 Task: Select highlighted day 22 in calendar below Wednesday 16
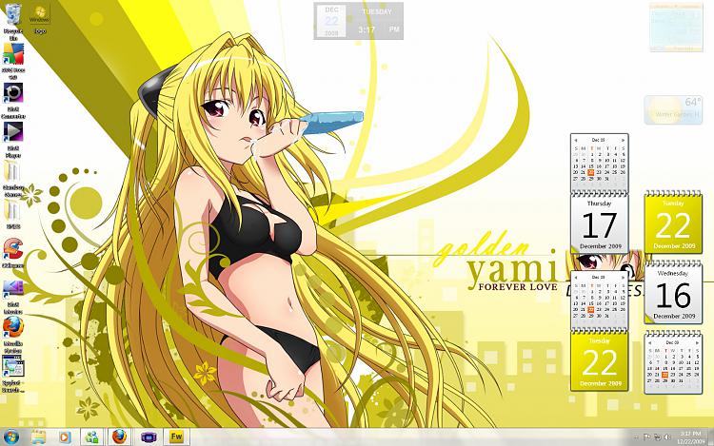point(664,375)
